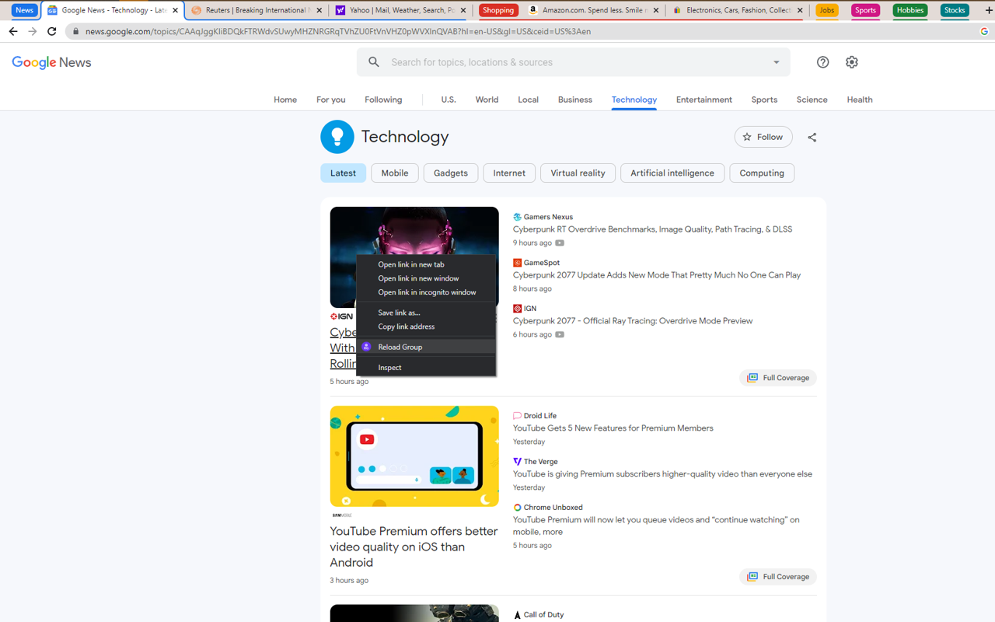Select the Artificial intelligence filter chip
This screenshot has height=622, width=995.
click(x=672, y=173)
